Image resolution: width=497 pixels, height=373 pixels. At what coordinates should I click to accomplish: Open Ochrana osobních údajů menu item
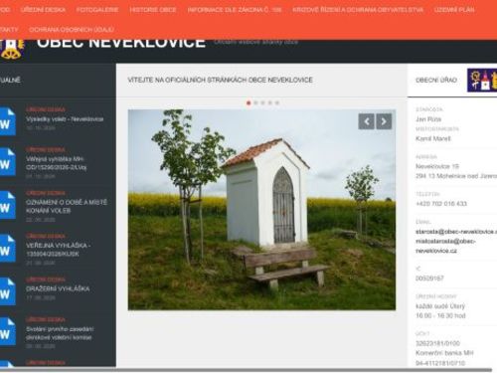[x=72, y=30]
